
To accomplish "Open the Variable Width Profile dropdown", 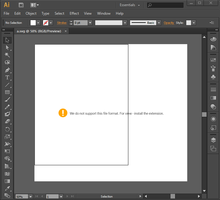I will 125,23.
